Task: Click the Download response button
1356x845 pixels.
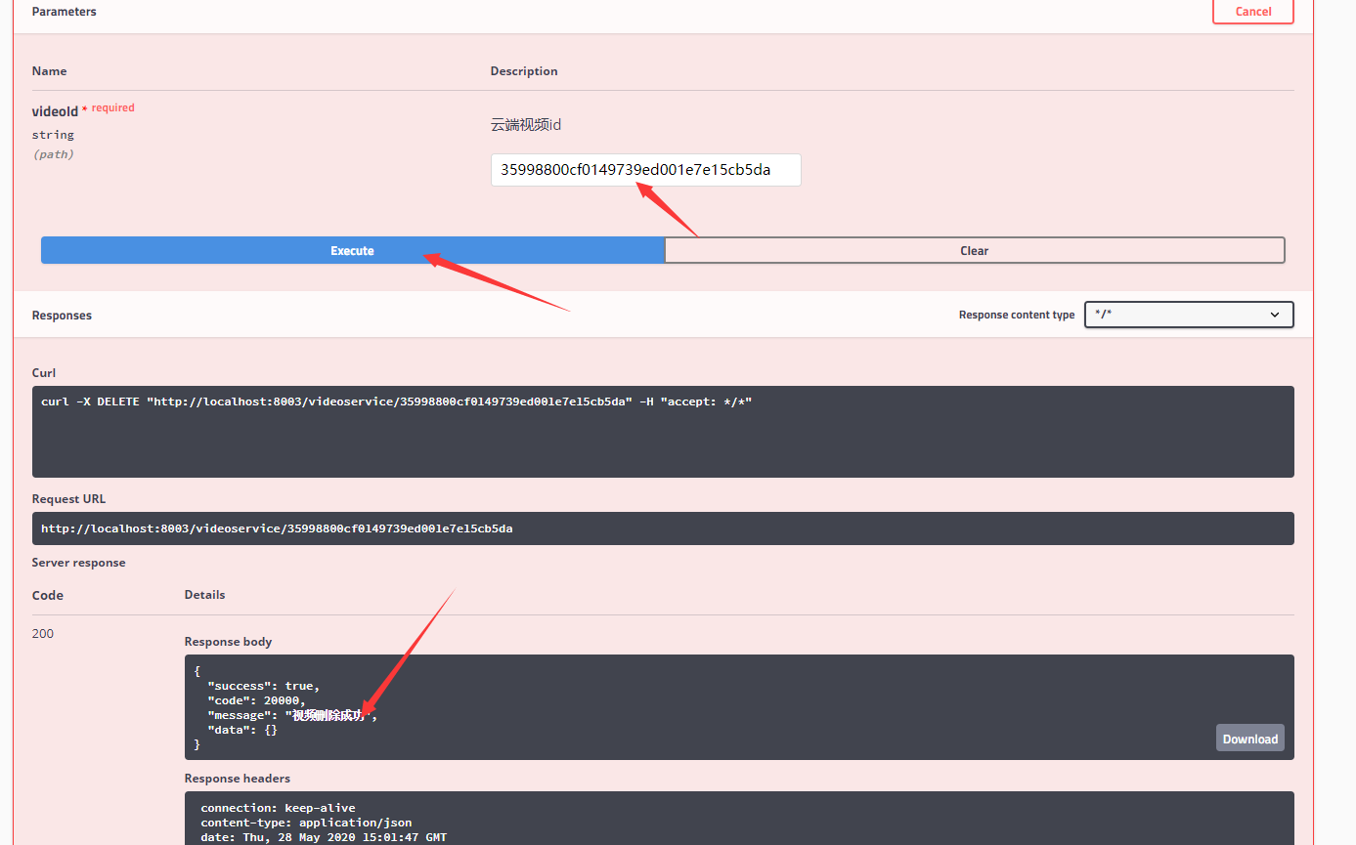Action: [1249, 739]
